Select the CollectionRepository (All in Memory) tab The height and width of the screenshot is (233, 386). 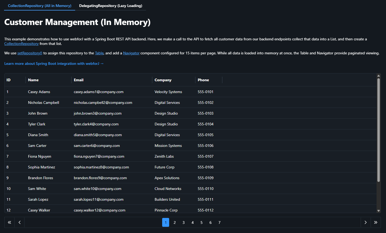(x=39, y=5)
